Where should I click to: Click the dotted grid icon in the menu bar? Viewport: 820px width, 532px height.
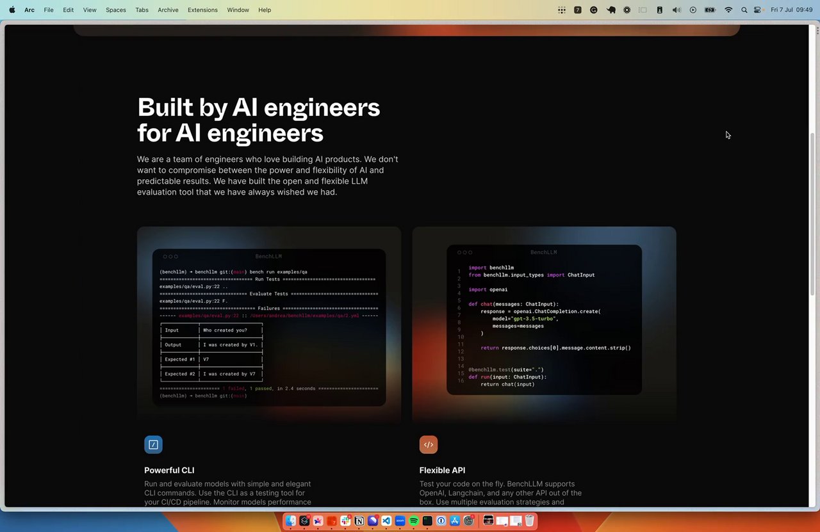(562, 10)
